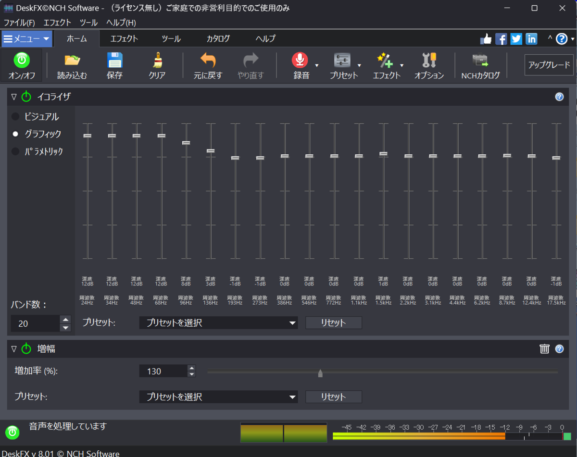
Task: Increase band count with up stepper arrow
Action: pyautogui.click(x=66, y=320)
